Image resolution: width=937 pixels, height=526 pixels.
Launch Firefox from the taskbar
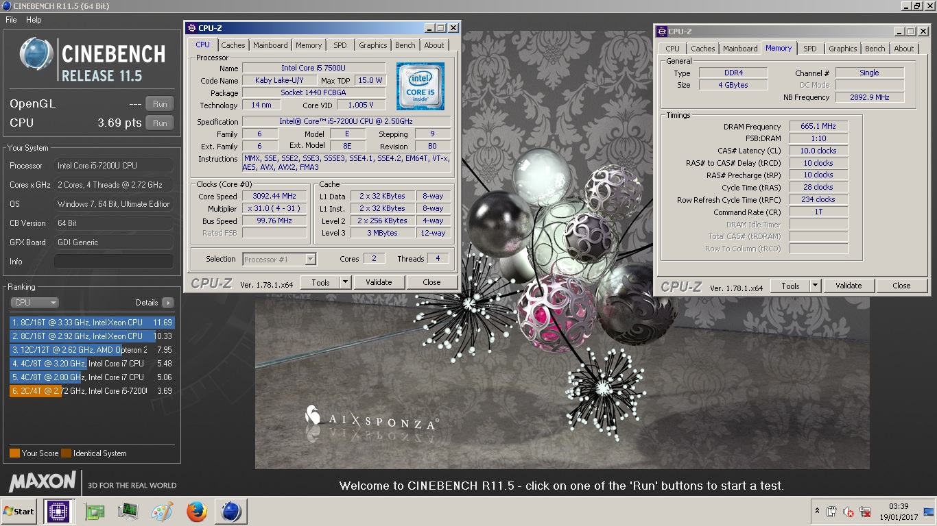point(197,512)
